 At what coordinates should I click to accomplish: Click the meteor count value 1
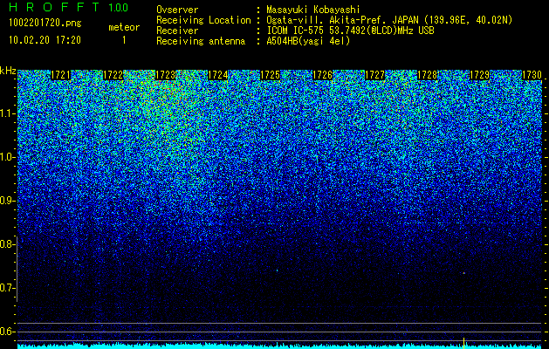(124, 40)
